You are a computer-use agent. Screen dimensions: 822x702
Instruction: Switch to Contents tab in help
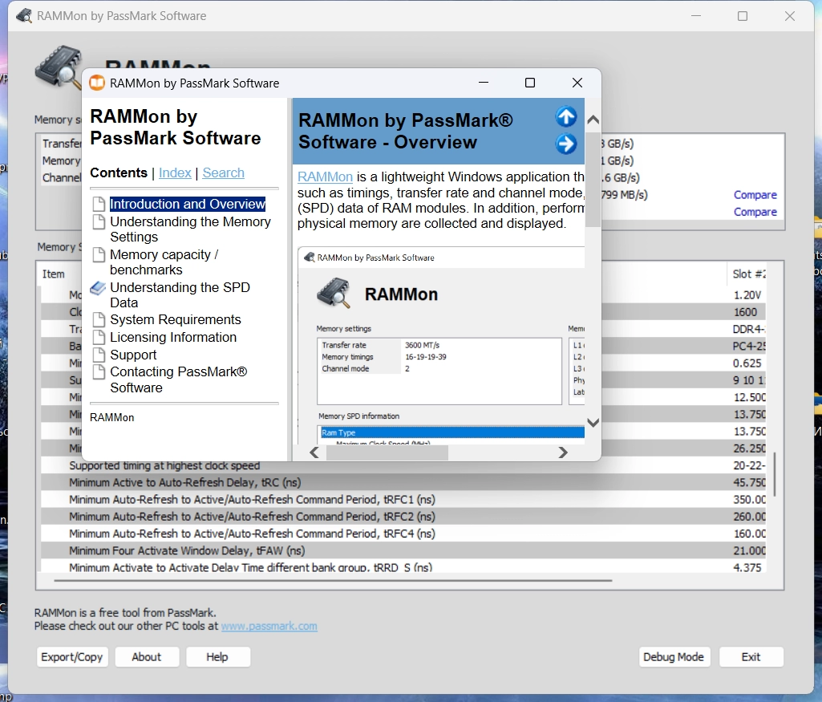(119, 172)
